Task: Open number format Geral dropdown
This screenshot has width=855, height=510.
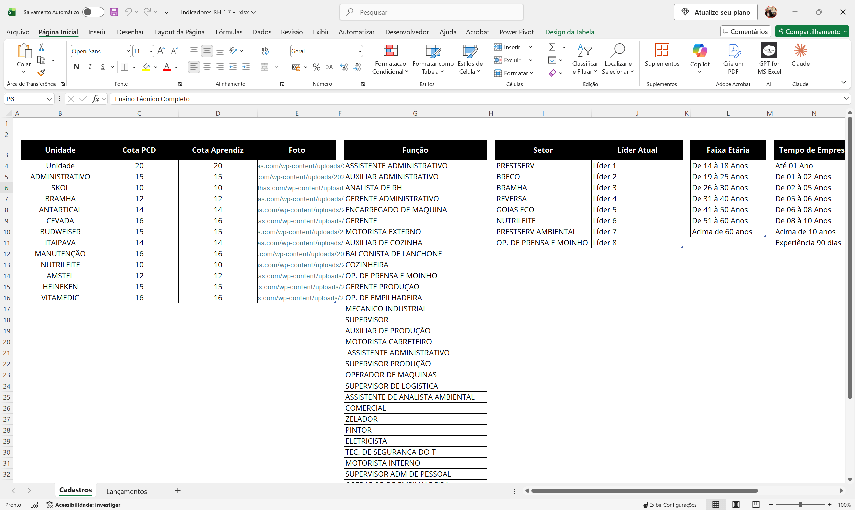Action: tap(360, 51)
